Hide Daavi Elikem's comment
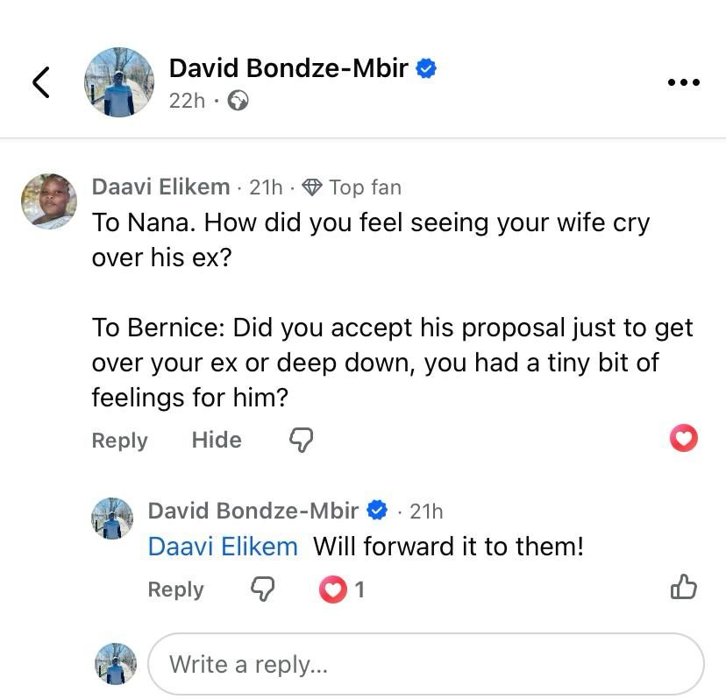 [217, 440]
